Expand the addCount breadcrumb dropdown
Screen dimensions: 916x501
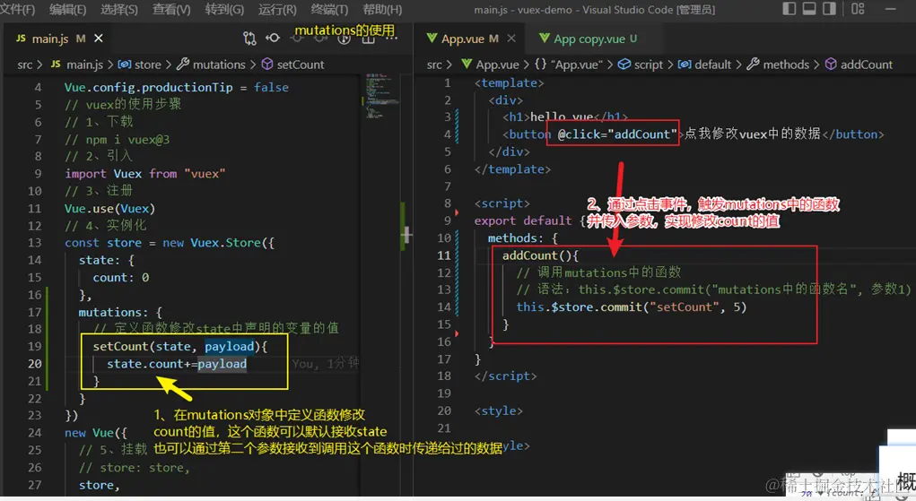pos(867,65)
